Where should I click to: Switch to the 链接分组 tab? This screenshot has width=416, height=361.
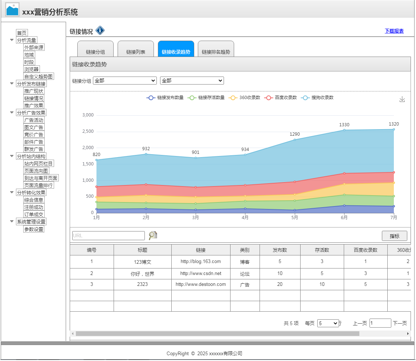click(x=95, y=49)
